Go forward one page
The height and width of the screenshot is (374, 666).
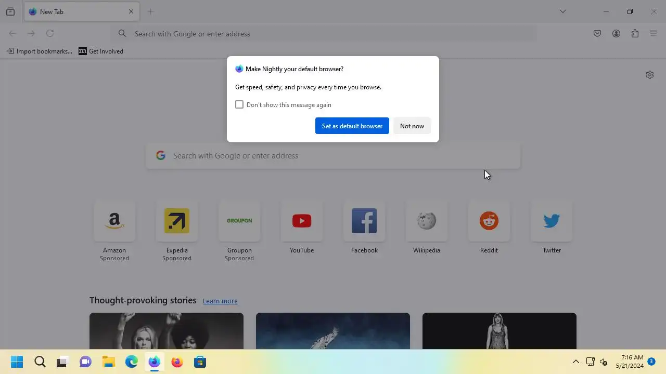[31, 33]
